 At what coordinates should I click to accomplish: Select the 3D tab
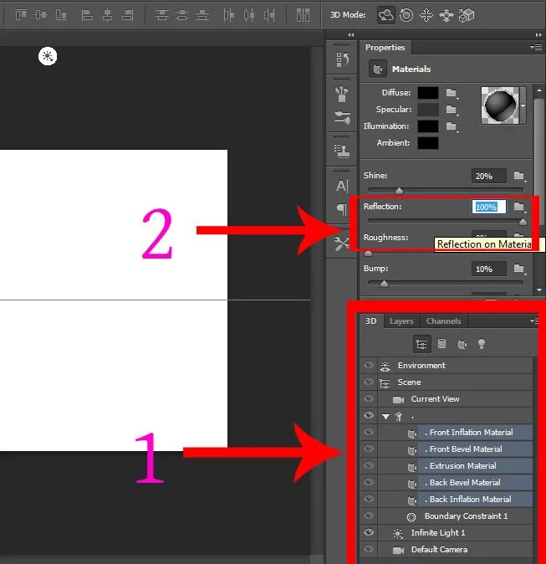pyautogui.click(x=371, y=320)
